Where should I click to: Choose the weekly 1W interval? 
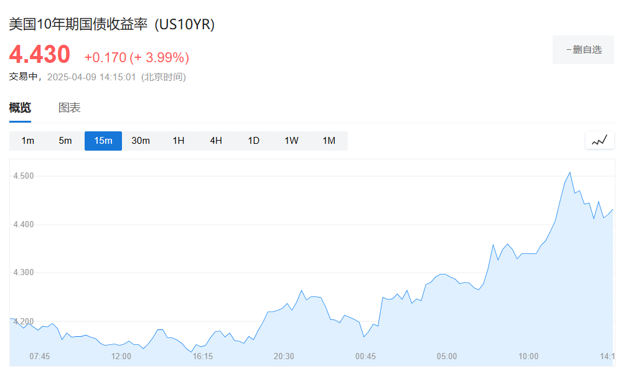point(291,141)
